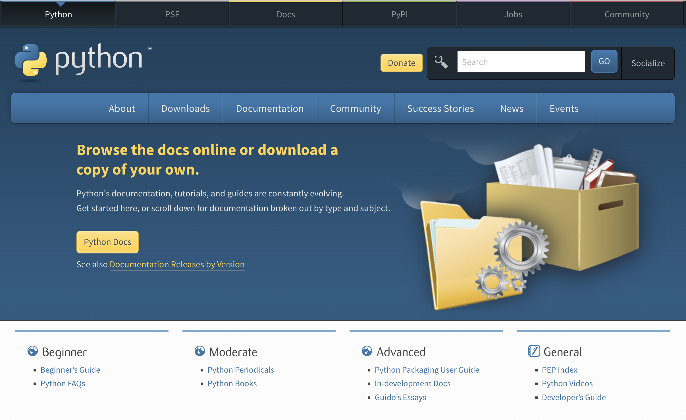
Task: Click the Python Docs button
Action: coord(107,242)
